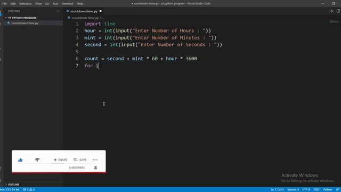This screenshot has width=341, height=192.
Task: Click the thumbs-up like icon
Action: tap(20, 160)
